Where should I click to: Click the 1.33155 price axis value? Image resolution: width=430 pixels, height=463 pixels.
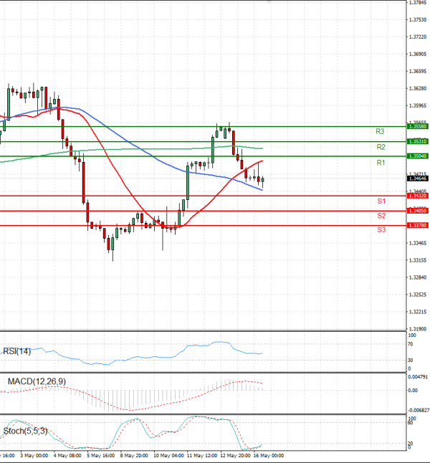click(x=418, y=260)
